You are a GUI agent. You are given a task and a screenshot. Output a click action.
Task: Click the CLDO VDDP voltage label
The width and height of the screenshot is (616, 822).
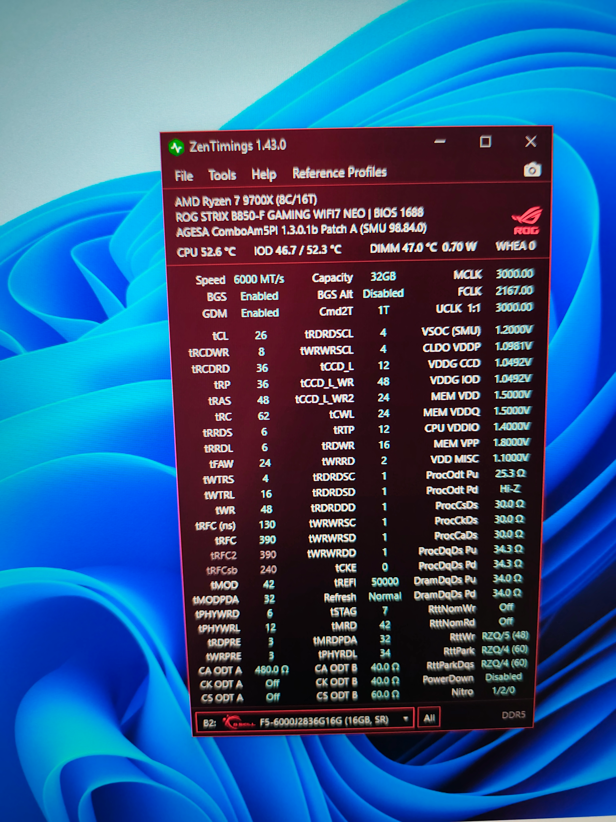[x=452, y=347]
